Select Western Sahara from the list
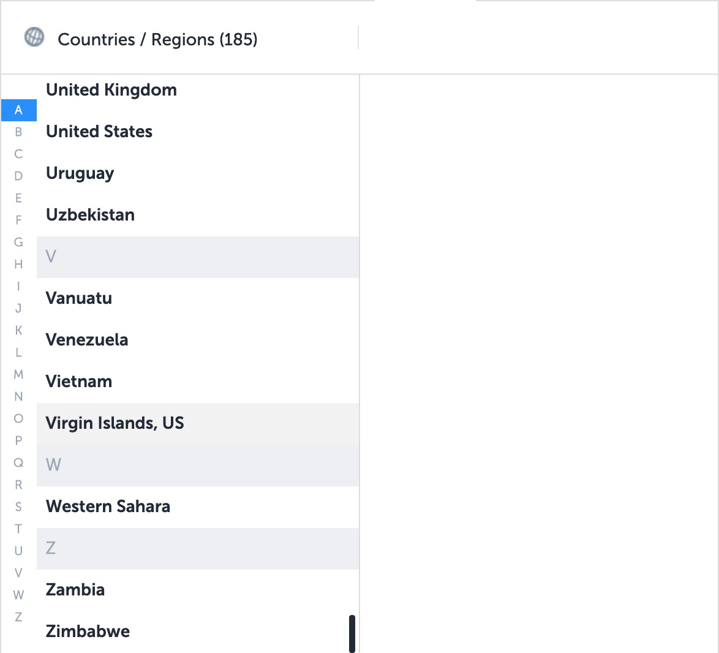The width and height of the screenshot is (719, 653). click(108, 506)
